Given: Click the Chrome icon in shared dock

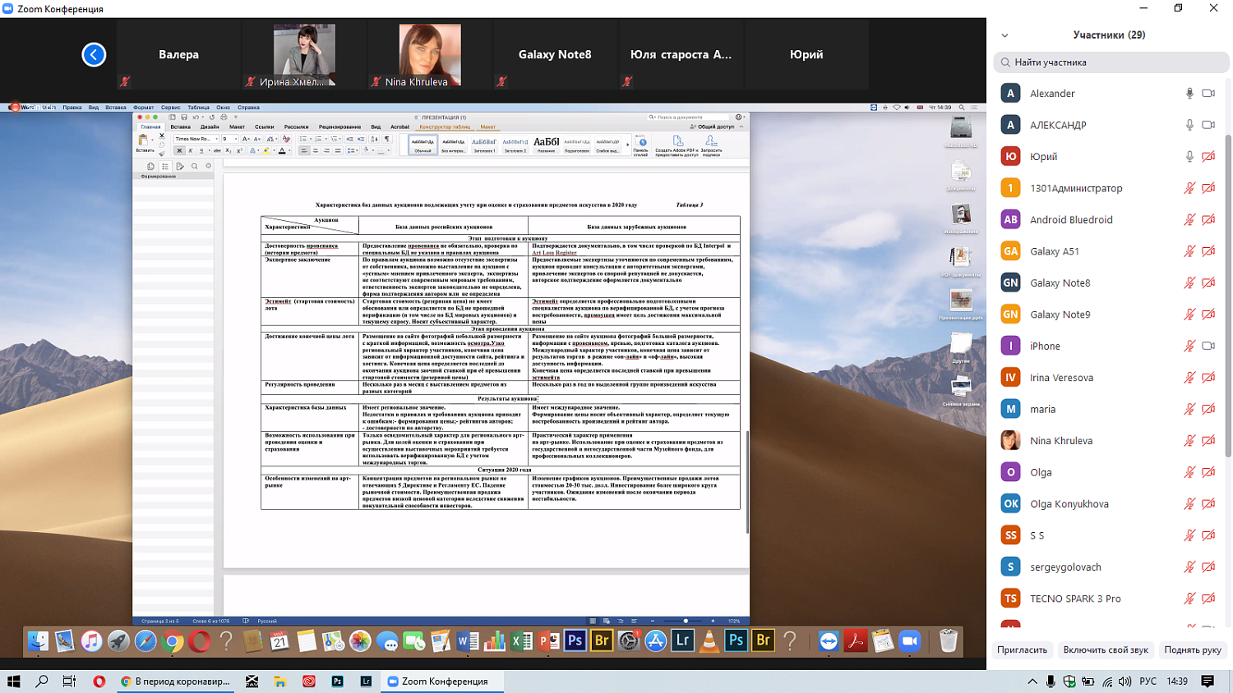Looking at the screenshot, I should tap(173, 641).
